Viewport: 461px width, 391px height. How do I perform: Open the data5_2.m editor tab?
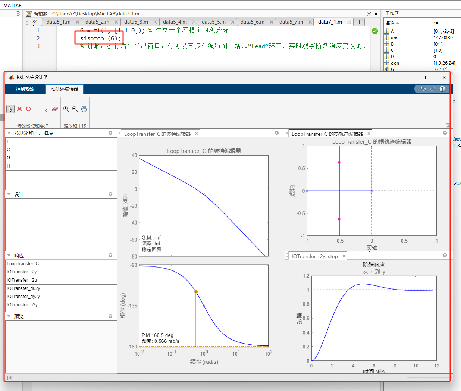97,22
